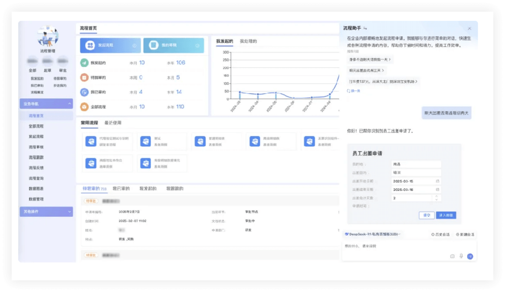Click the camera icon in chat input

coord(452,256)
